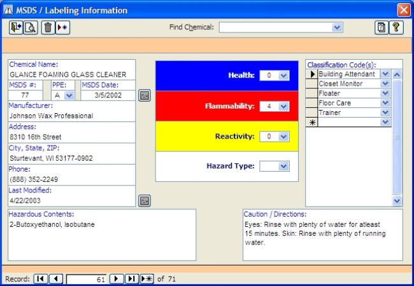The height and width of the screenshot is (286, 414).
Task: Open the document report icon beside help
Action: [x=382, y=27]
